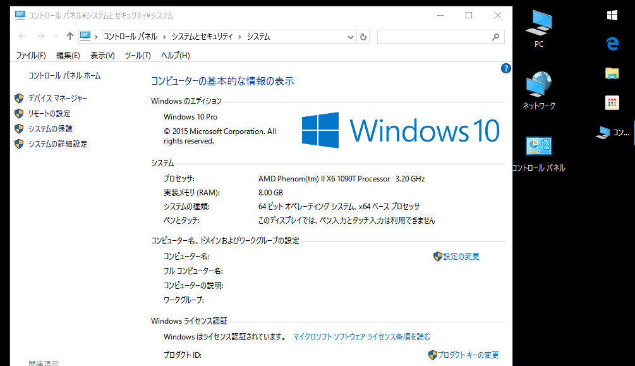Click shield icon next to プロダクト キーの変更
Viewport: 635px width, 366px height.
[433, 355]
